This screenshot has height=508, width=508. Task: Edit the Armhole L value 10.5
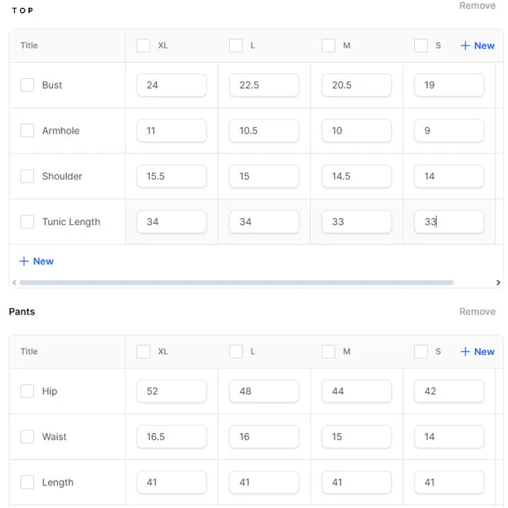click(x=264, y=131)
